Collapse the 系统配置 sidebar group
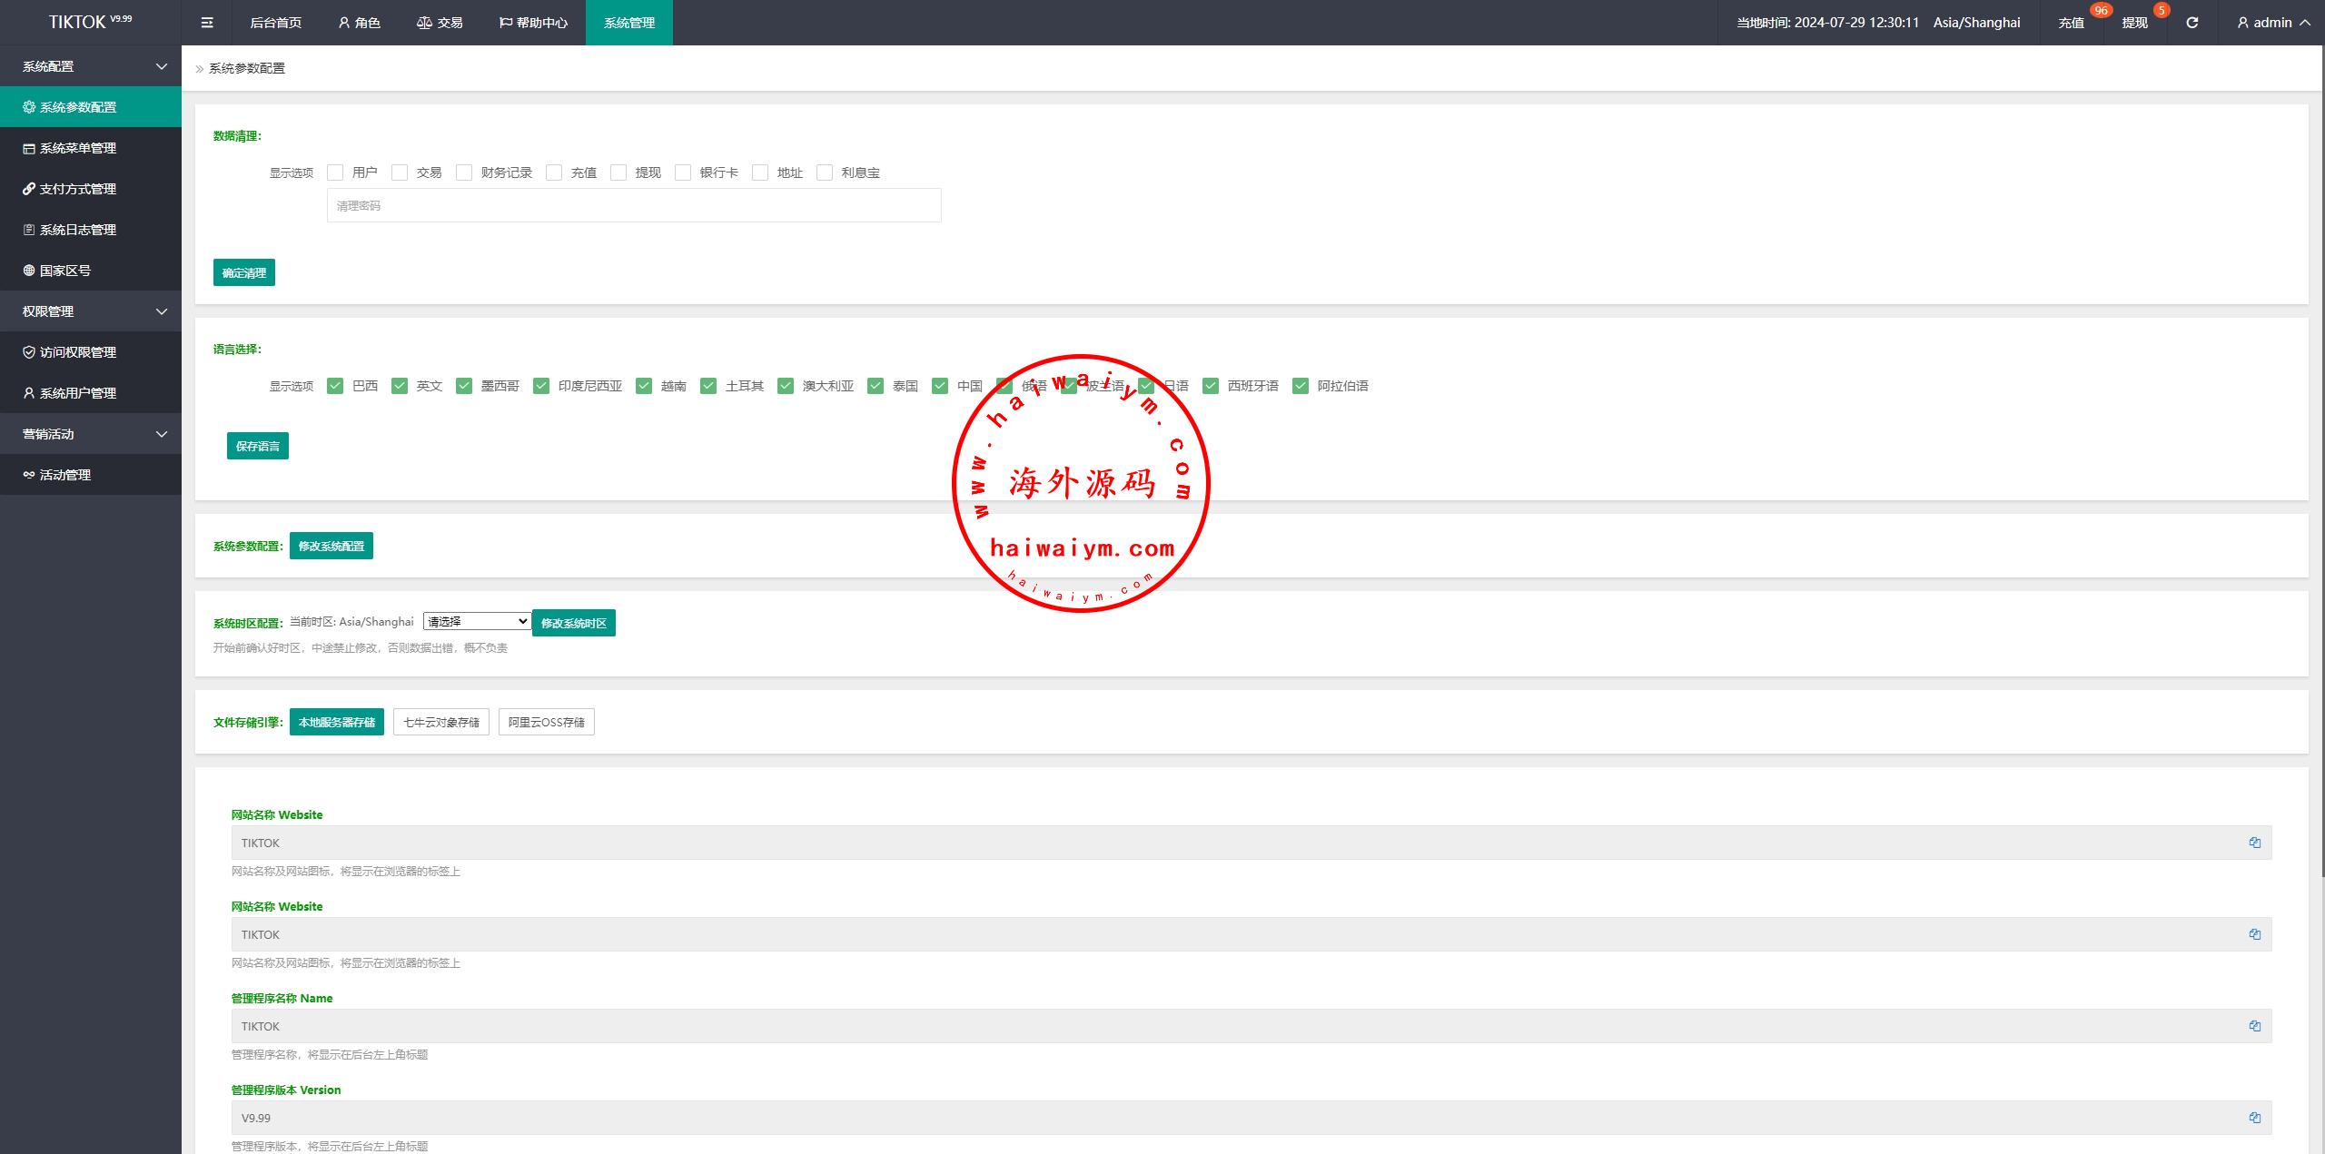This screenshot has width=2325, height=1154. (91, 66)
